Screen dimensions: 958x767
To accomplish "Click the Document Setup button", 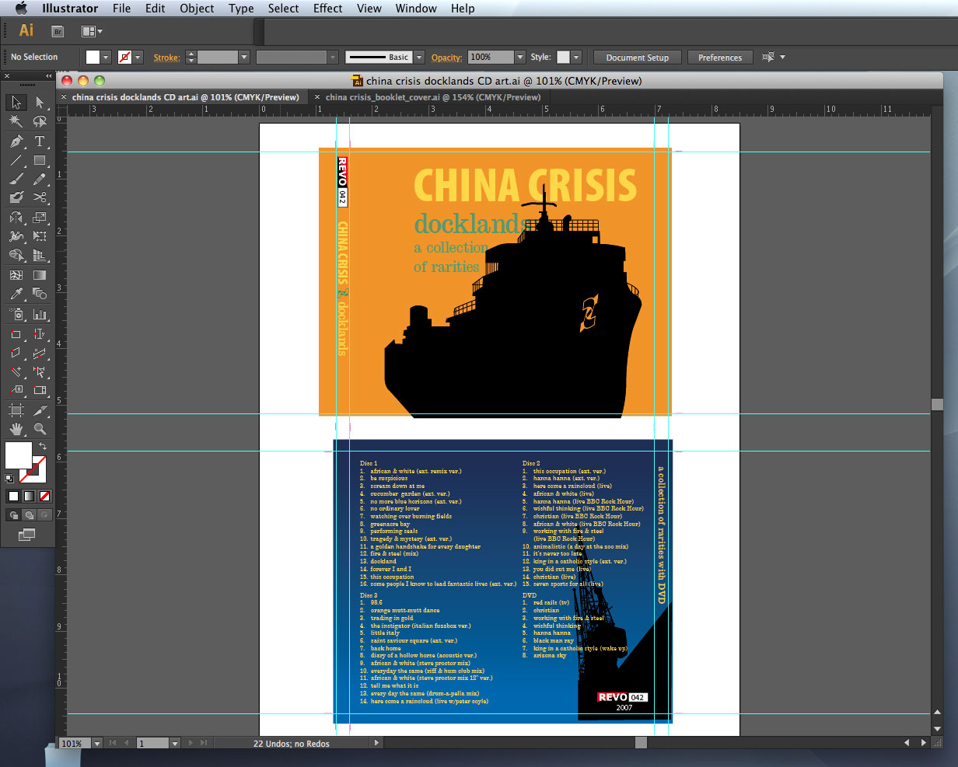I will (637, 58).
